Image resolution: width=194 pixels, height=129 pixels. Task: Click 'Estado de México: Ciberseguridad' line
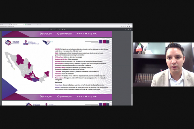[x=66, y=59]
